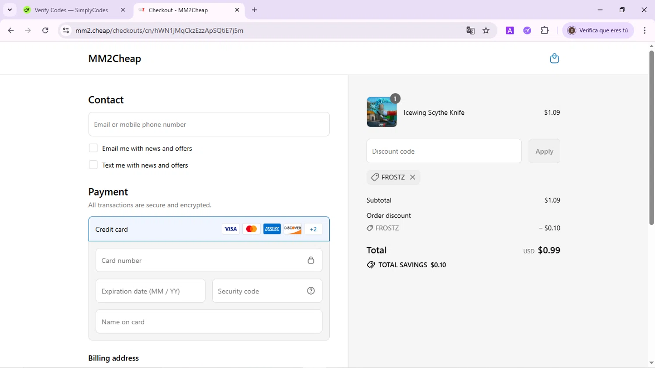Focus the Name on card field

pyautogui.click(x=209, y=321)
